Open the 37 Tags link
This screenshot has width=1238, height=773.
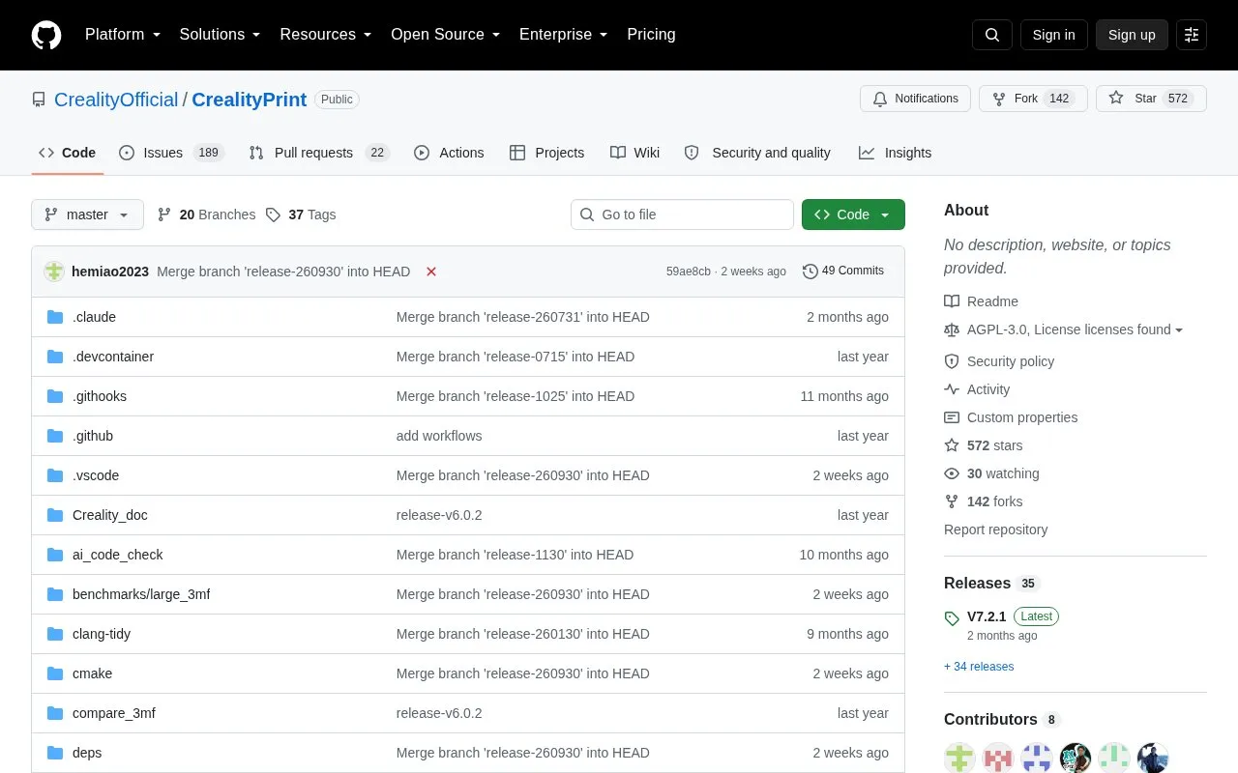click(301, 215)
